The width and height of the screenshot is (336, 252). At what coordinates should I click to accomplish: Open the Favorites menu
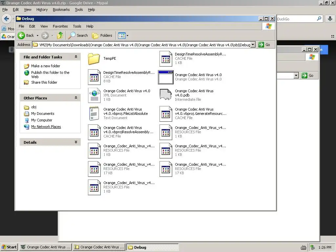pyautogui.click(x=60, y=26)
